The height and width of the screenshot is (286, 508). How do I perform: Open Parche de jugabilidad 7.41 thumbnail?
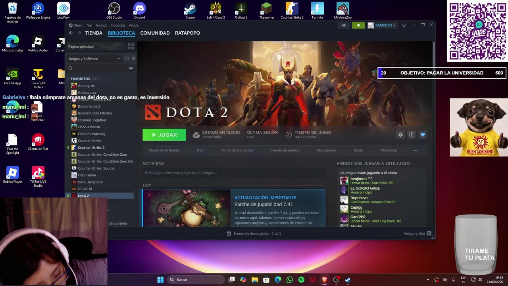click(187, 208)
